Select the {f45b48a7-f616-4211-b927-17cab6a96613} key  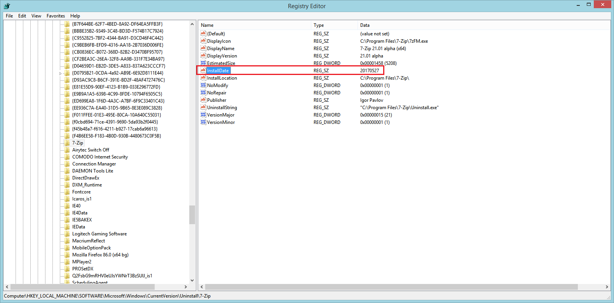click(x=115, y=129)
